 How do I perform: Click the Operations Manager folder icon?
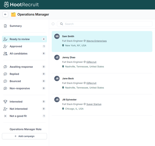(13, 14)
